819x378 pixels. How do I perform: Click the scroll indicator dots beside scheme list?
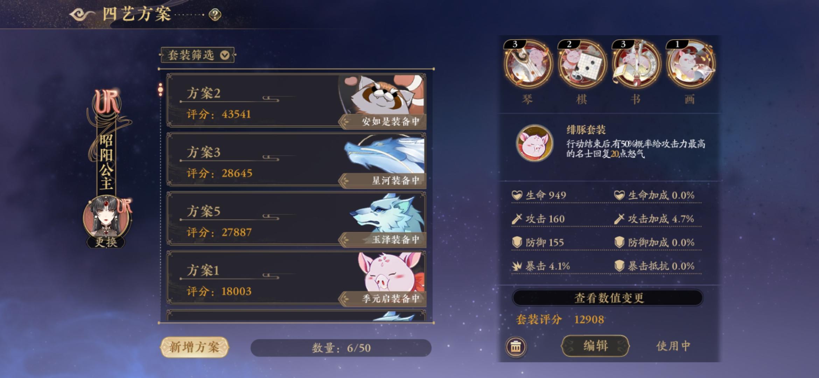160,90
